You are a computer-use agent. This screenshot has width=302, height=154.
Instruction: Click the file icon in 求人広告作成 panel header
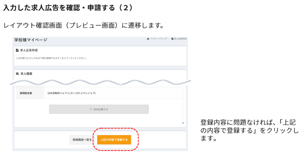coord(17,50)
